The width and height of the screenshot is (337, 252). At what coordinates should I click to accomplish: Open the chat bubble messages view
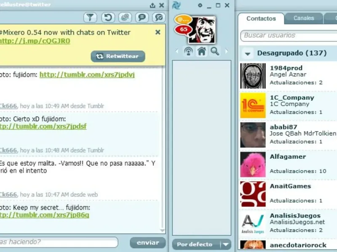[x=142, y=17]
